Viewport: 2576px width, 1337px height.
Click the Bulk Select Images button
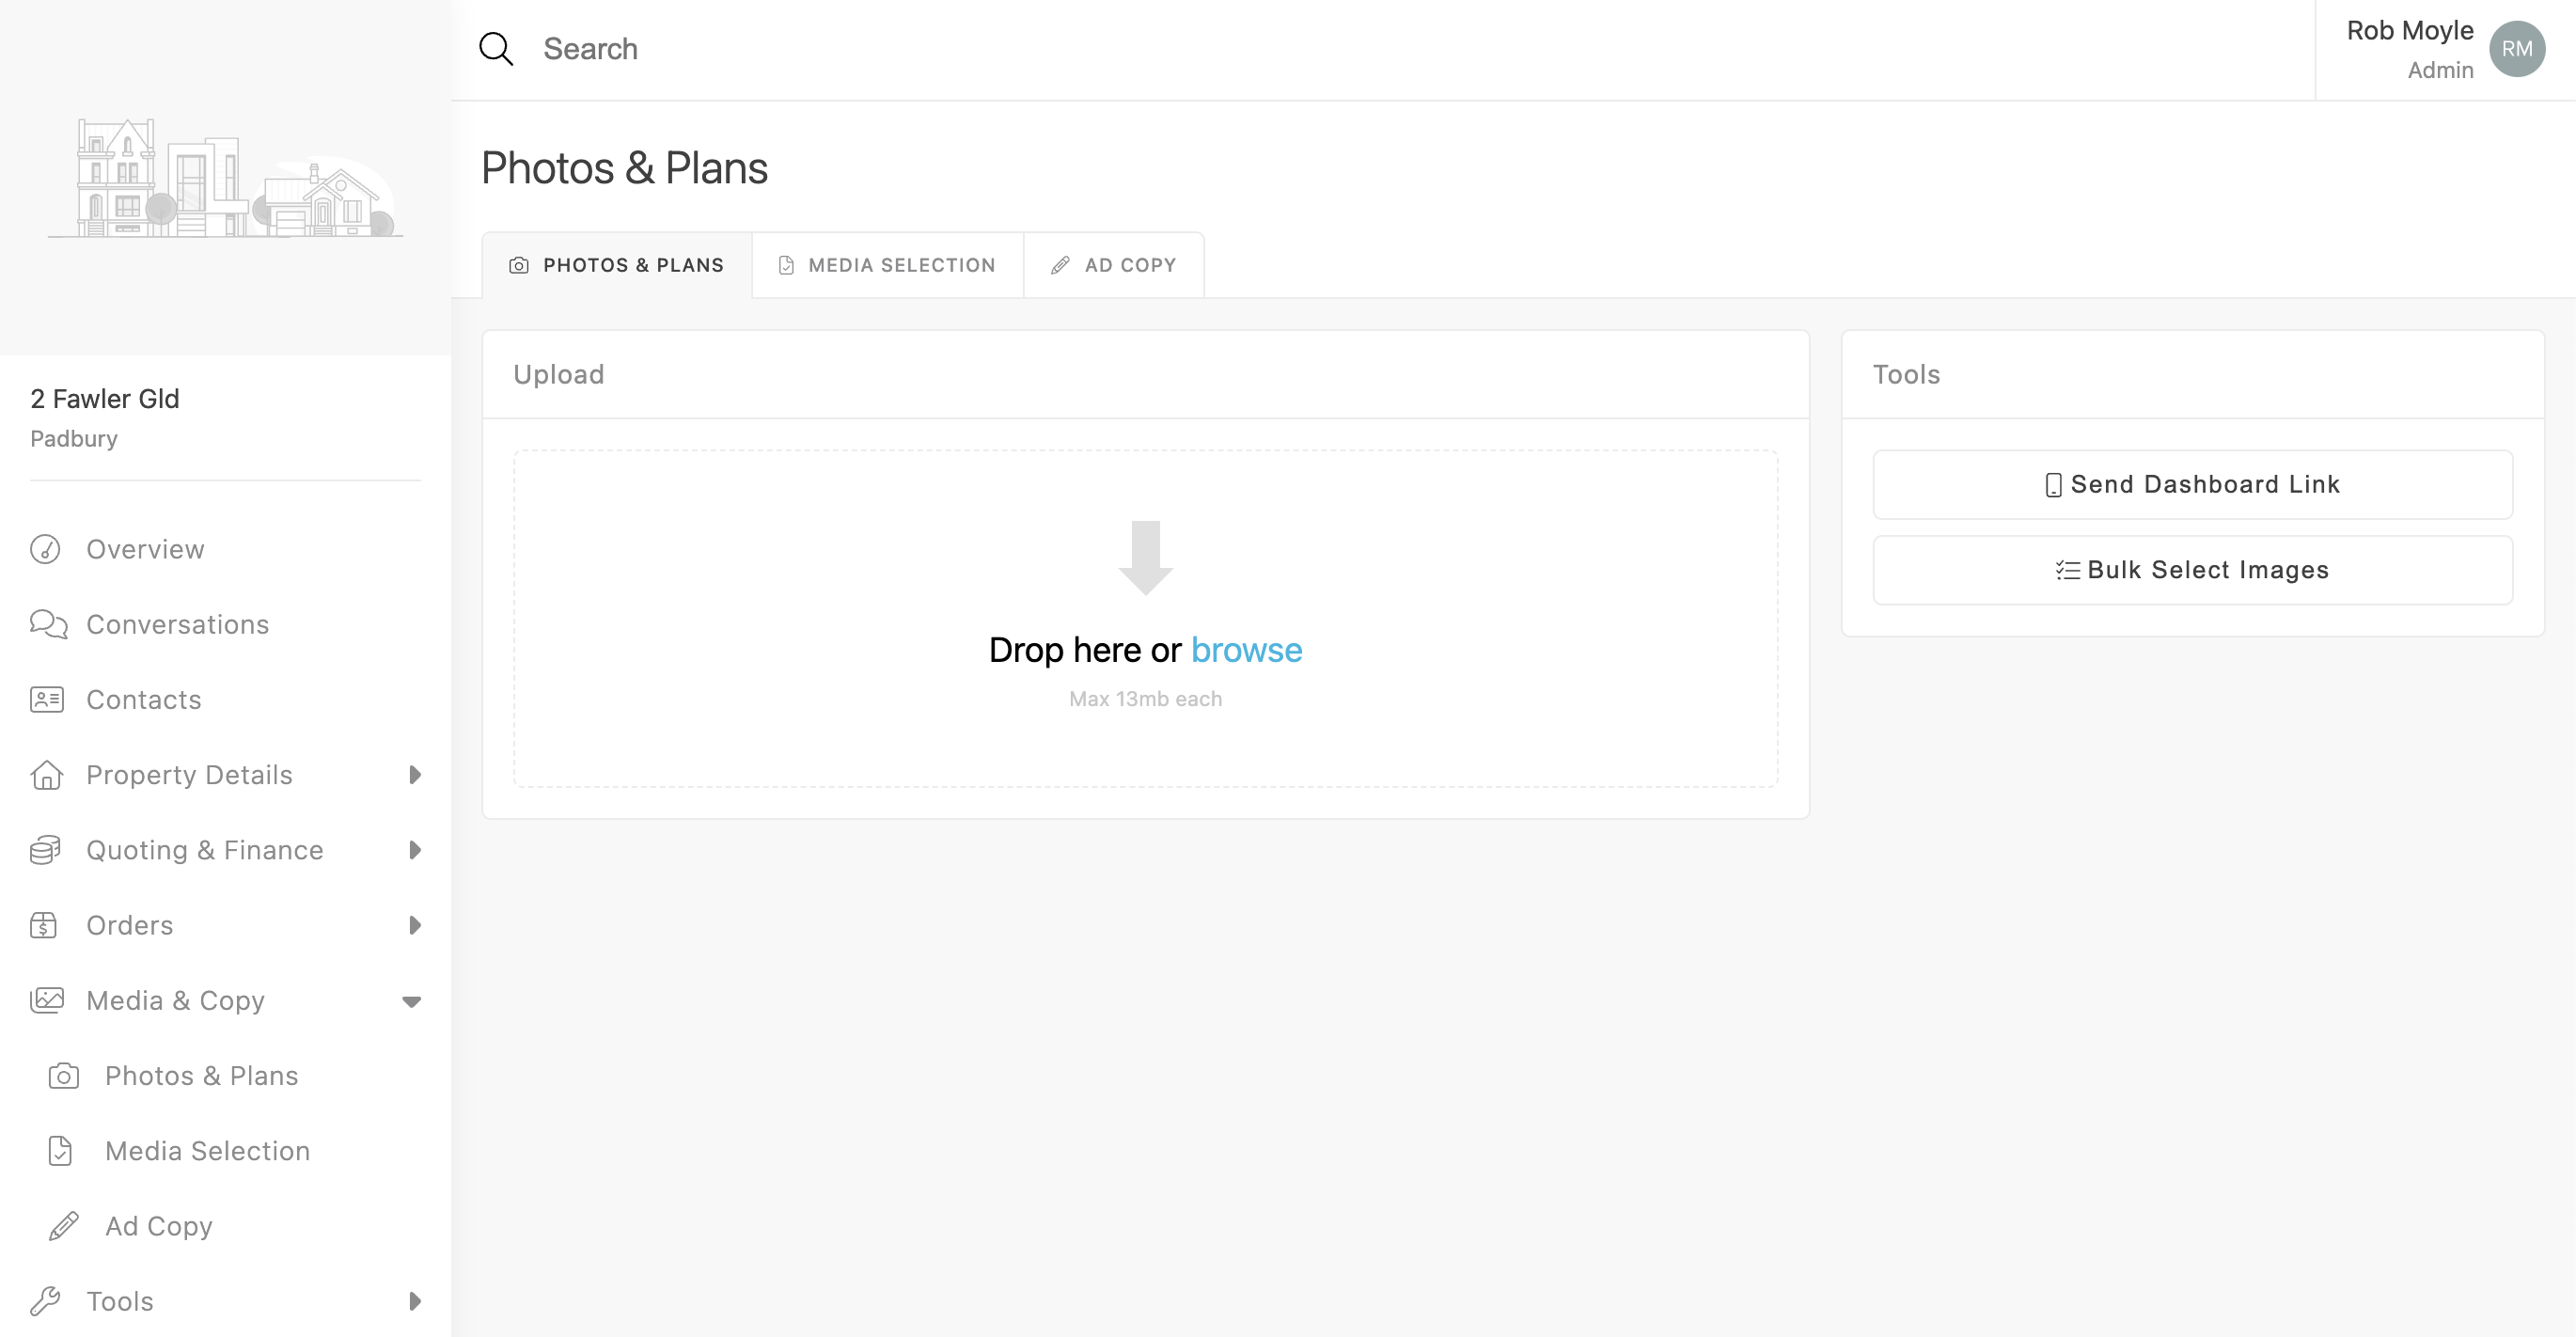click(x=2192, y=570)
